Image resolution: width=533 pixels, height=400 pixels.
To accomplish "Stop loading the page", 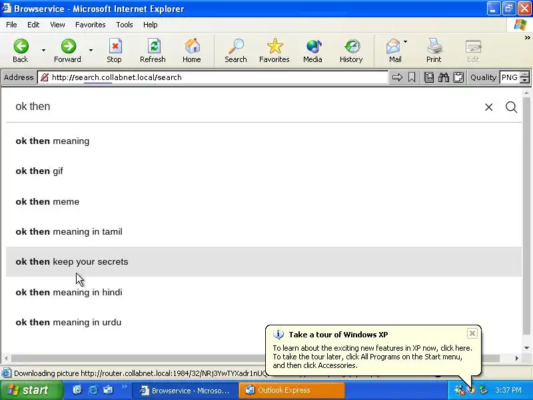I will pos(115,51).
